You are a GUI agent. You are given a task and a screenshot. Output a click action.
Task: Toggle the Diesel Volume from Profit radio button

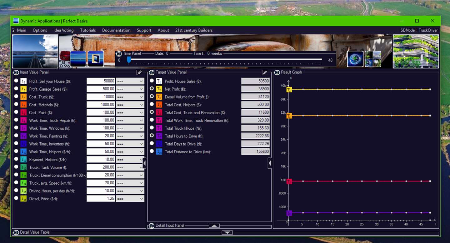(152, 96)
